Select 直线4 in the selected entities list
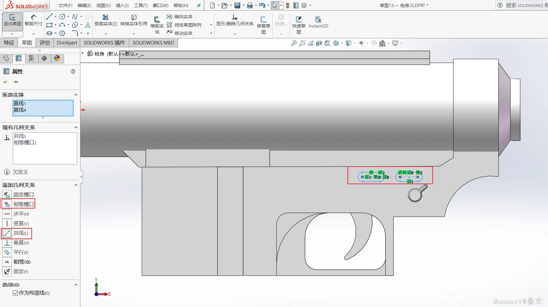The width and height of the screenshot is (548, 307). pos(20,110)
